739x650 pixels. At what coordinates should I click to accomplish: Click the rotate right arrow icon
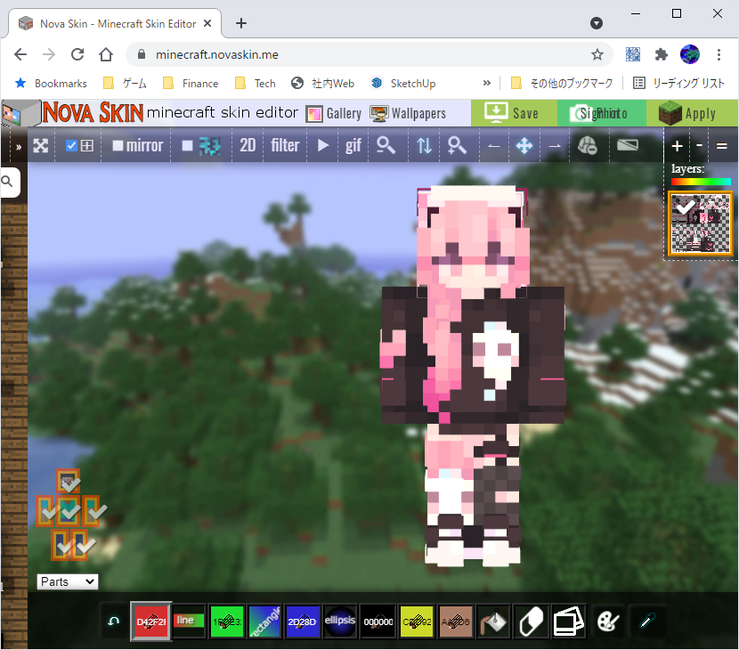coord(555,146)
